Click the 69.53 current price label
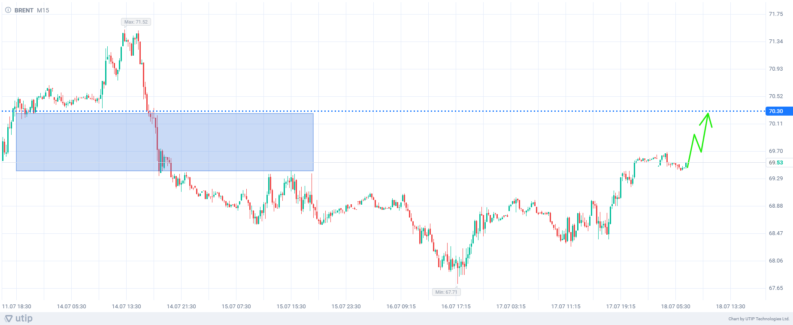 point(776,163)
